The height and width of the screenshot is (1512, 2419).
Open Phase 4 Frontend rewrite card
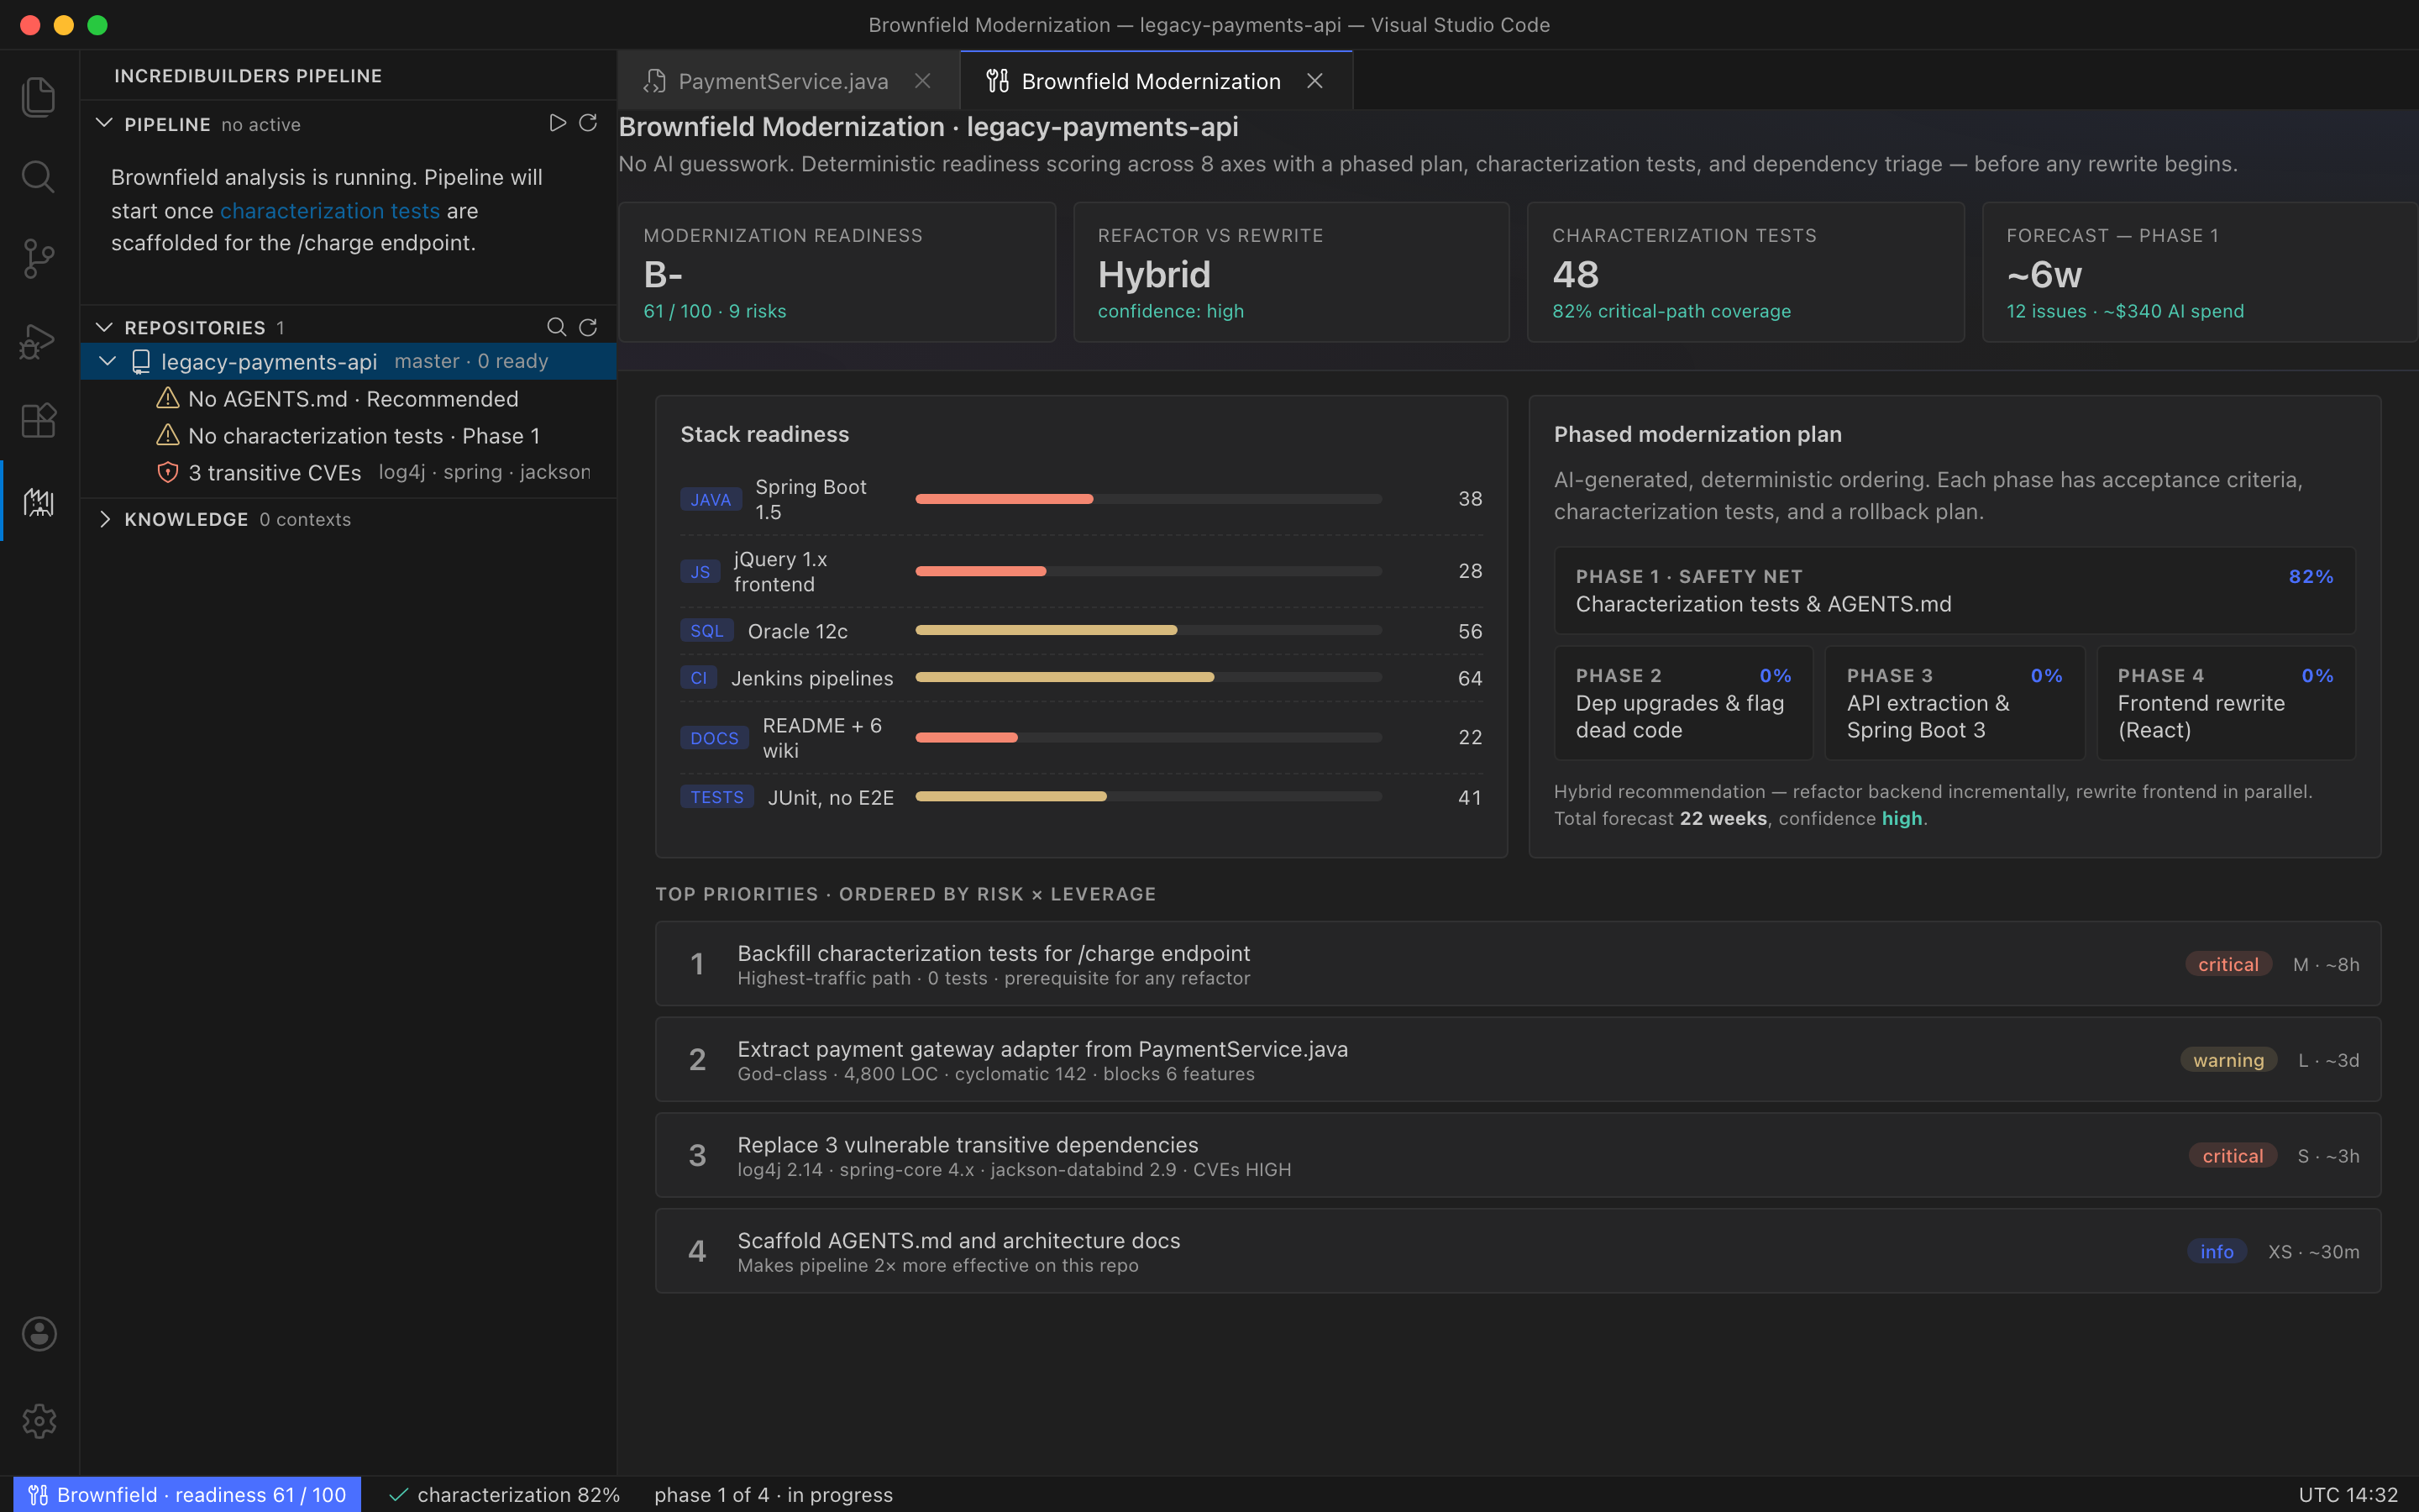pos(2225,703)
